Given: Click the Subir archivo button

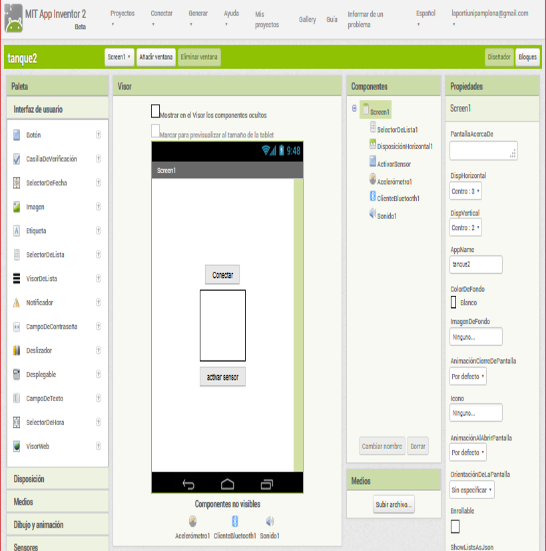Looking at the screenshot, I should click(394, 504).
